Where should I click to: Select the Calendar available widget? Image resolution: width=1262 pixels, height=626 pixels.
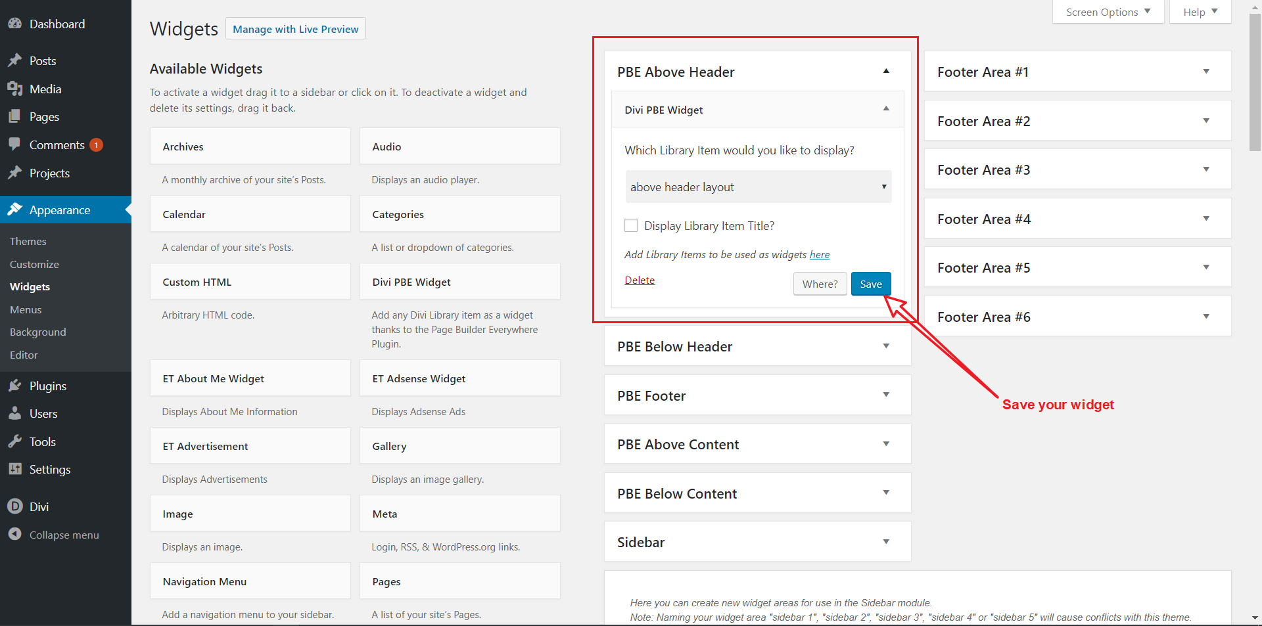click(x=250, y=214)
